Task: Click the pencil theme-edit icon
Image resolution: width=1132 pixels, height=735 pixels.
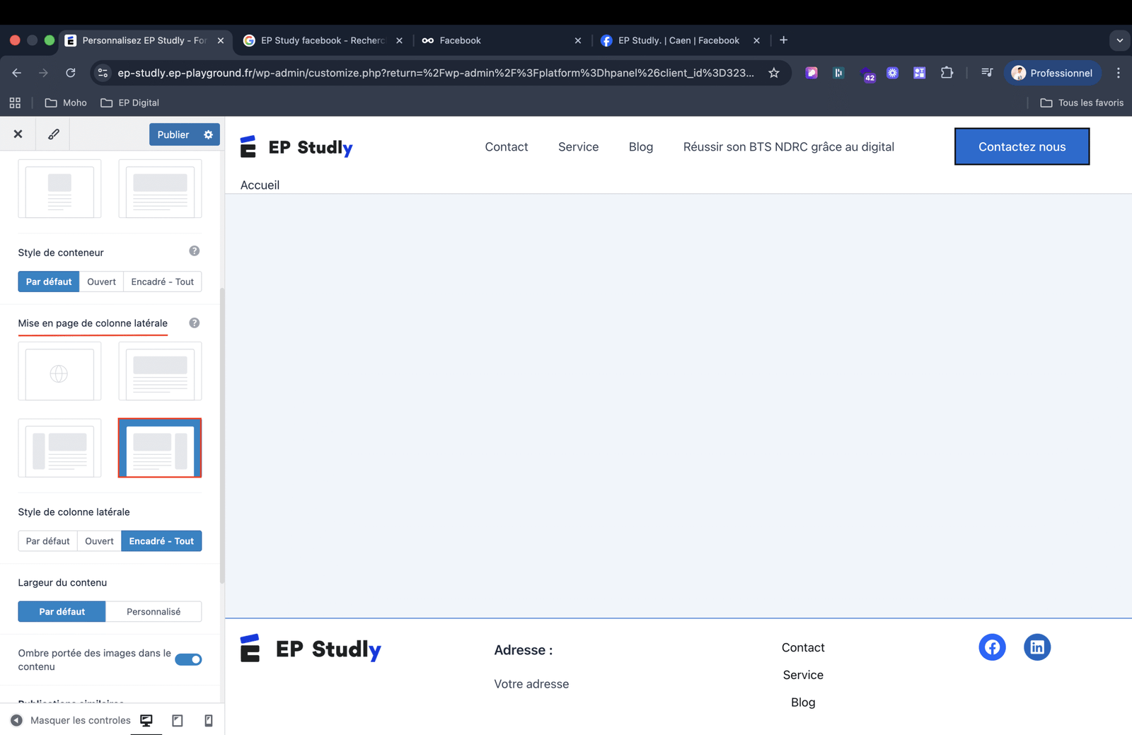Action: (53, 134)
